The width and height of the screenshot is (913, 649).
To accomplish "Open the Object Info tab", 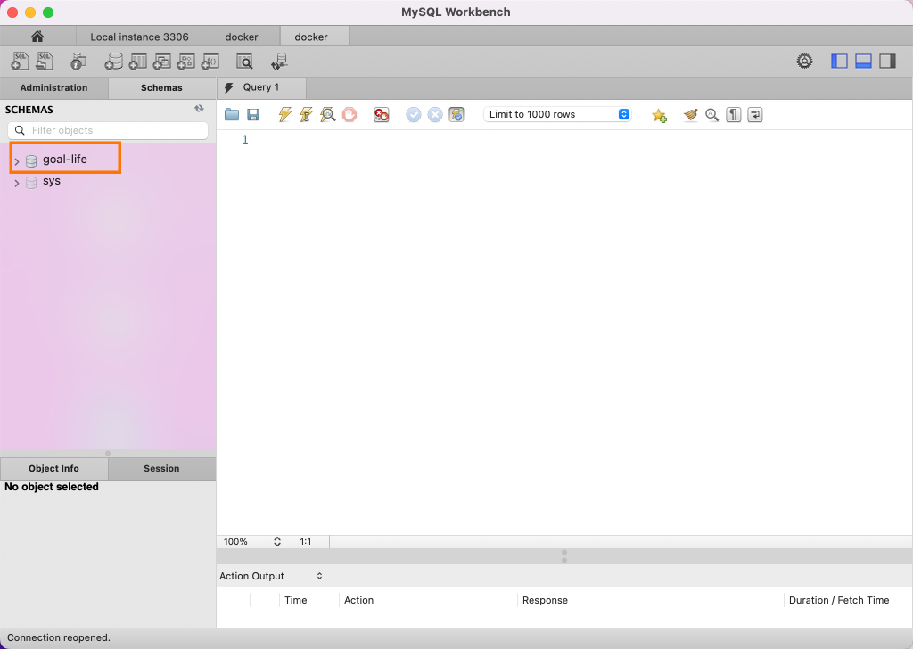I will [54, 469].
